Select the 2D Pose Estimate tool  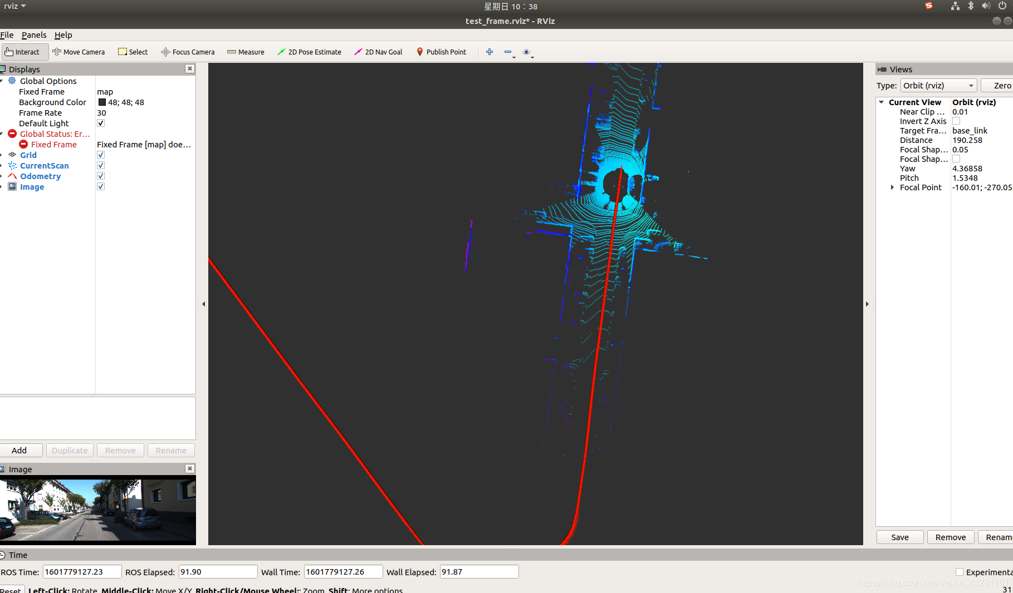309,52
